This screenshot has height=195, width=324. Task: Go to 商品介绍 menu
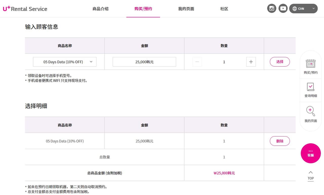[x=100, y=9]
